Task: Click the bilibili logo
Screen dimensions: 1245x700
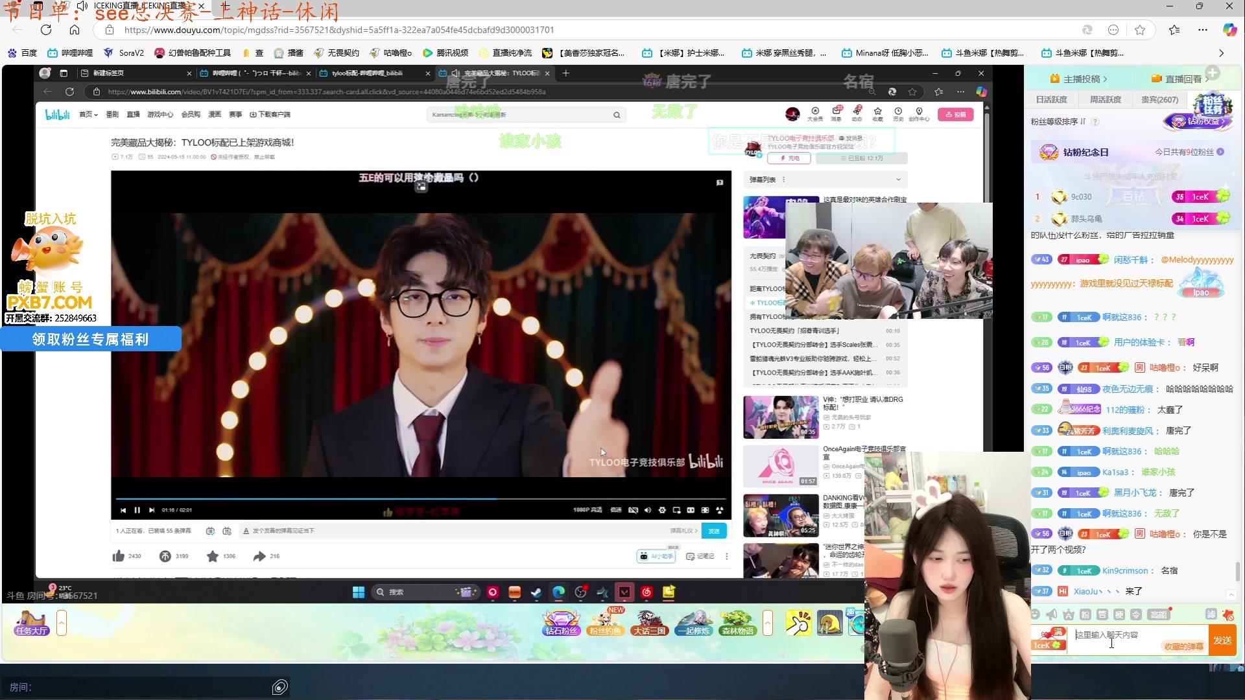Action: click(x=57, y=115)
